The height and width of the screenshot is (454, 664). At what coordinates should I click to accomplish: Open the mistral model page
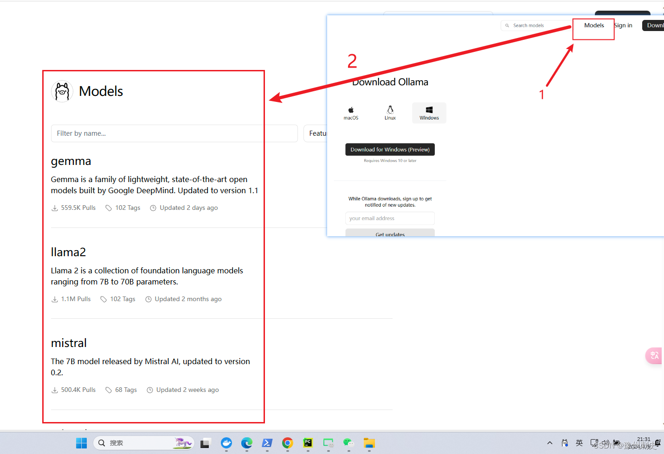[x=69, y=343]
